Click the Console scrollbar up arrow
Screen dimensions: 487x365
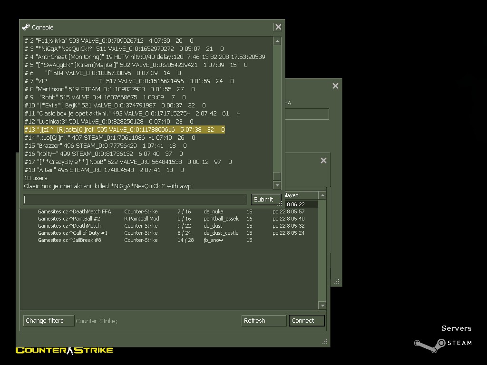(277, 41)
